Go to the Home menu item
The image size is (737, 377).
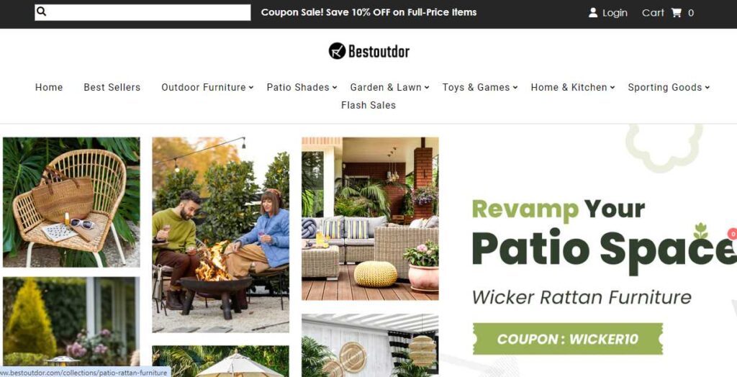(49, 88)
